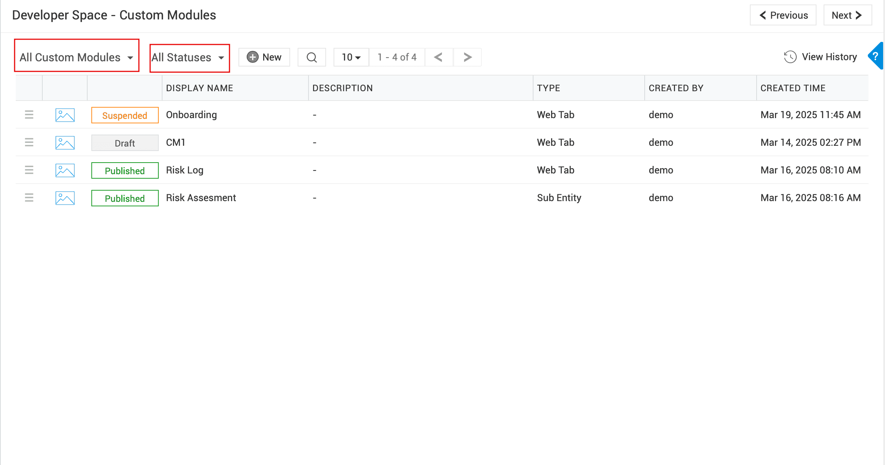Open the Risk Assesment module

point(201,198)
